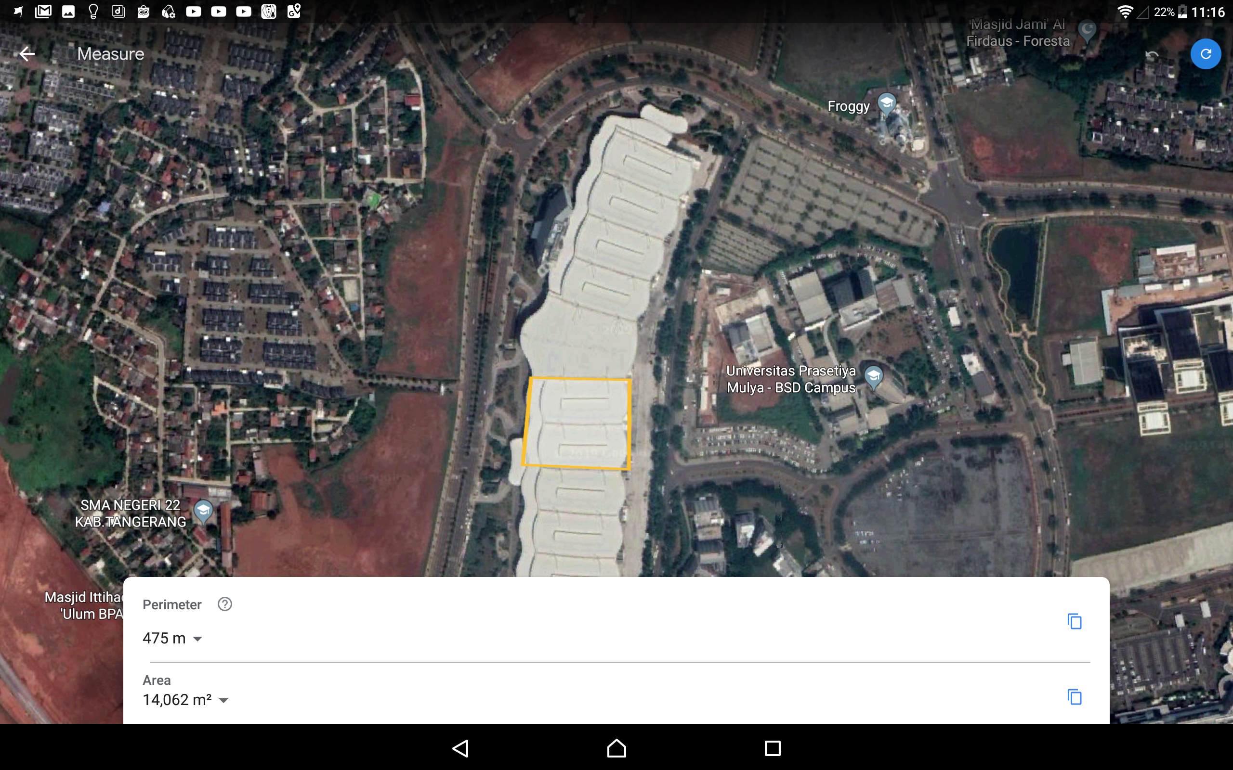The width and height of the screenshot is (1233, 770).
Task: Tap the 475 m perimeter value
Action: click(x=164, y=638)
